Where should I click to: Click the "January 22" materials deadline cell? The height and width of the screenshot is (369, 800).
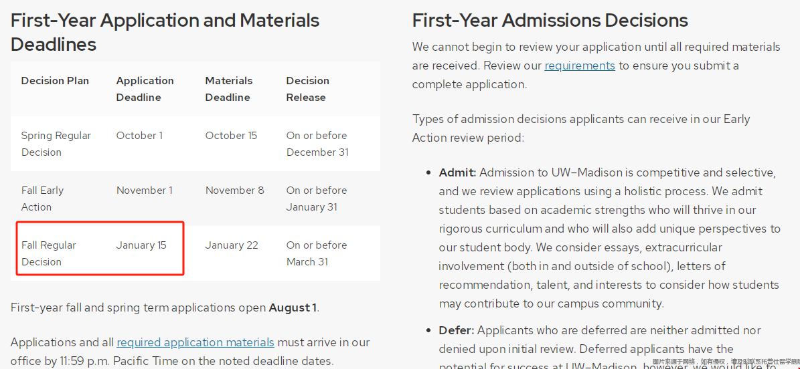point(232,245)
